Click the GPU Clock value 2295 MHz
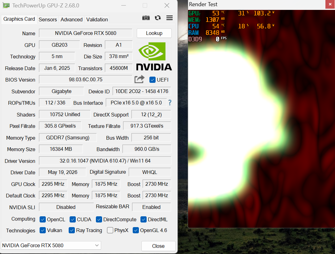This screenshot has width=335, height=254. (53, 184)
